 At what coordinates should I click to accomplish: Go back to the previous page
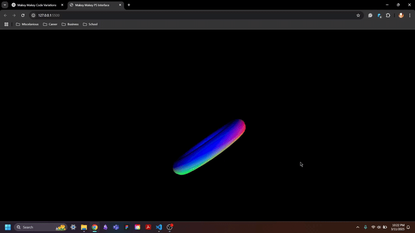click(6, 16)
